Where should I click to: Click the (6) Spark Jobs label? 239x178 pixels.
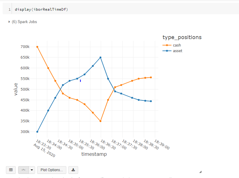(24, 22)
